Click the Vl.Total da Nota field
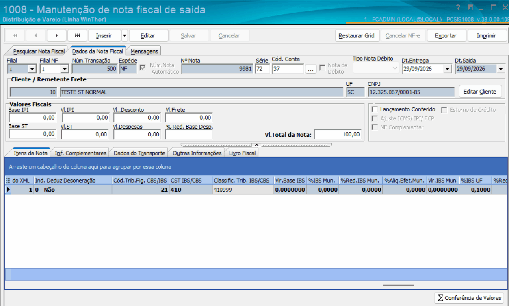 pyautogui.click(x=338, y=134)
